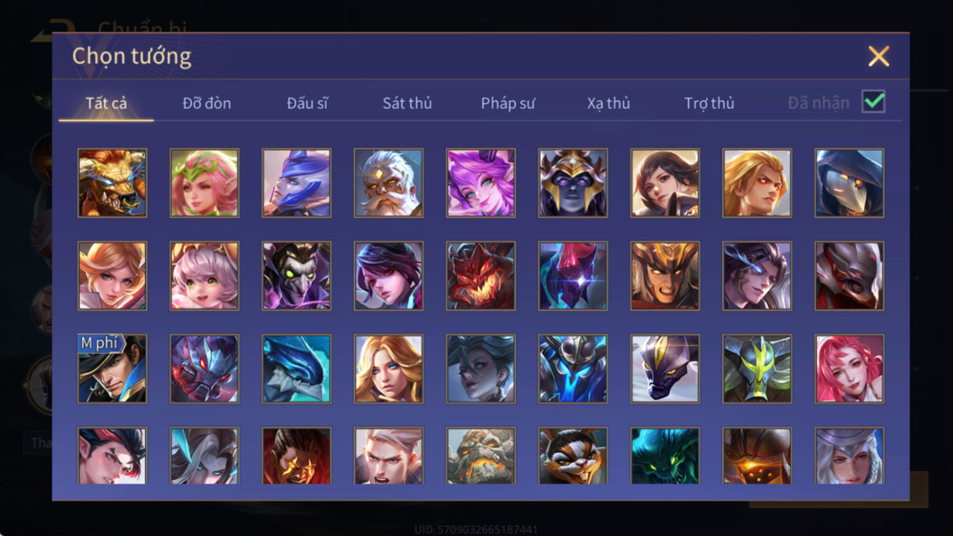
Task: Select the pink-haired woman hero thumbnail
Action: [849, 369]
